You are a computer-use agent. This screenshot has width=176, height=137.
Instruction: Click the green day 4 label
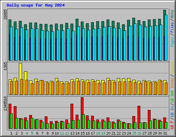[x=27, y=133]
